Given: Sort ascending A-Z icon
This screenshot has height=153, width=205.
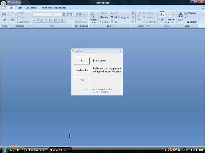Looking at the screenshot, I should point(133,13).
